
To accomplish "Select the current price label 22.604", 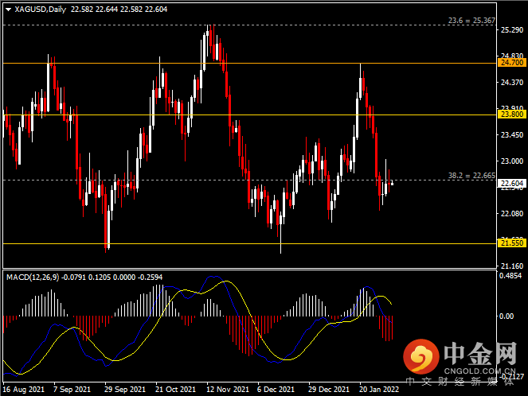I will pyautogui.click(x=512, y=183).
